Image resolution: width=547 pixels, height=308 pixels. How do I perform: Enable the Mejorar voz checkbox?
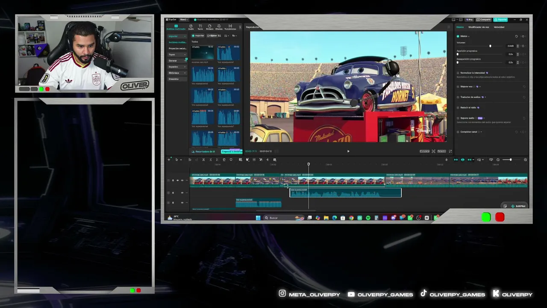click(458, 86)
